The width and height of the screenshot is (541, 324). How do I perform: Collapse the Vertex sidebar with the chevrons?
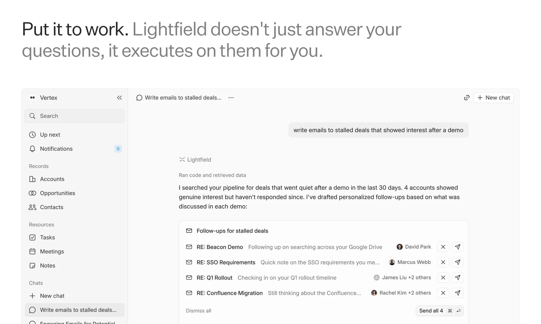tap(119, 97)
